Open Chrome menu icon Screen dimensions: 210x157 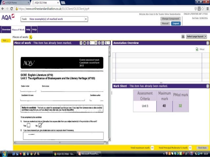(x=208, y=9)
